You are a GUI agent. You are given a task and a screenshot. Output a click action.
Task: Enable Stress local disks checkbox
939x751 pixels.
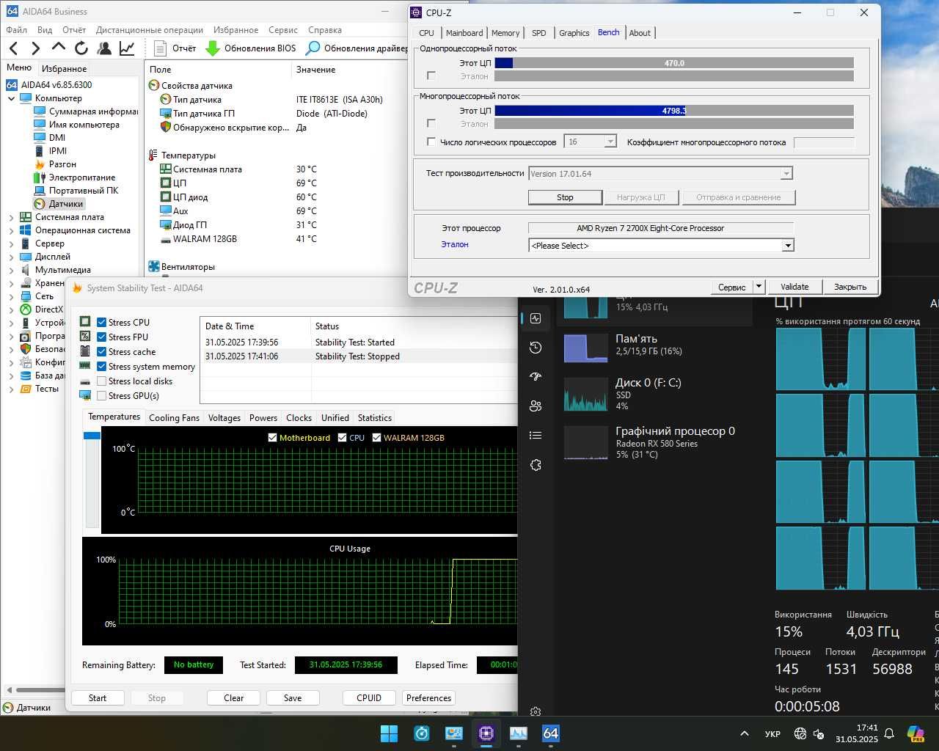[x=102, y=381]
